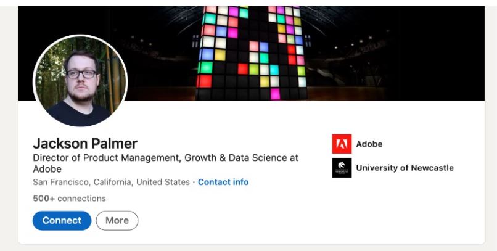Click the Jackson Palmer name heading
The width and height of the screenshot is (497, 251).
pyautogui.click(x=85, y=143)
